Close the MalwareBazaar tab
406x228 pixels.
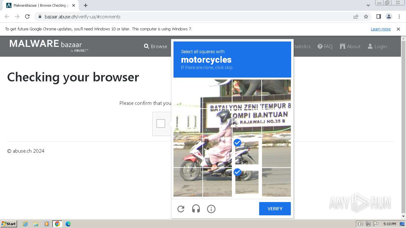pyautogui.click(x=74, y=5)
